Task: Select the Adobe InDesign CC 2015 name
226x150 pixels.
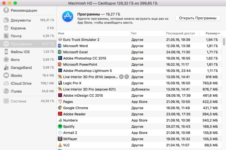Action: click(83, 95)
